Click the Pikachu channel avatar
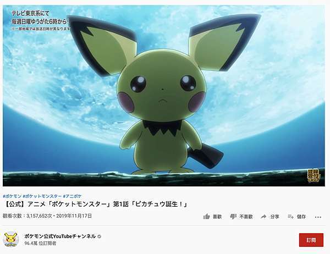Screen dimensions: 330x254 (x=11, y=239)
